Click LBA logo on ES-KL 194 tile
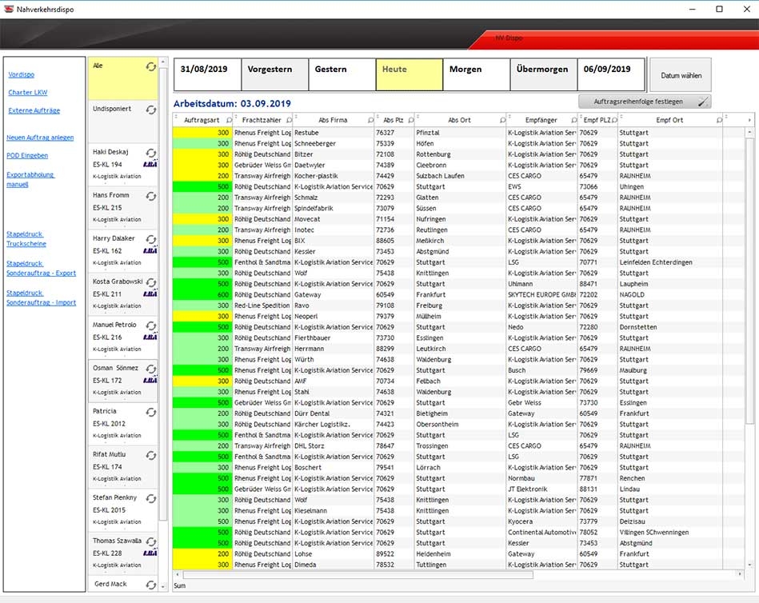 [x=150, y=165]
